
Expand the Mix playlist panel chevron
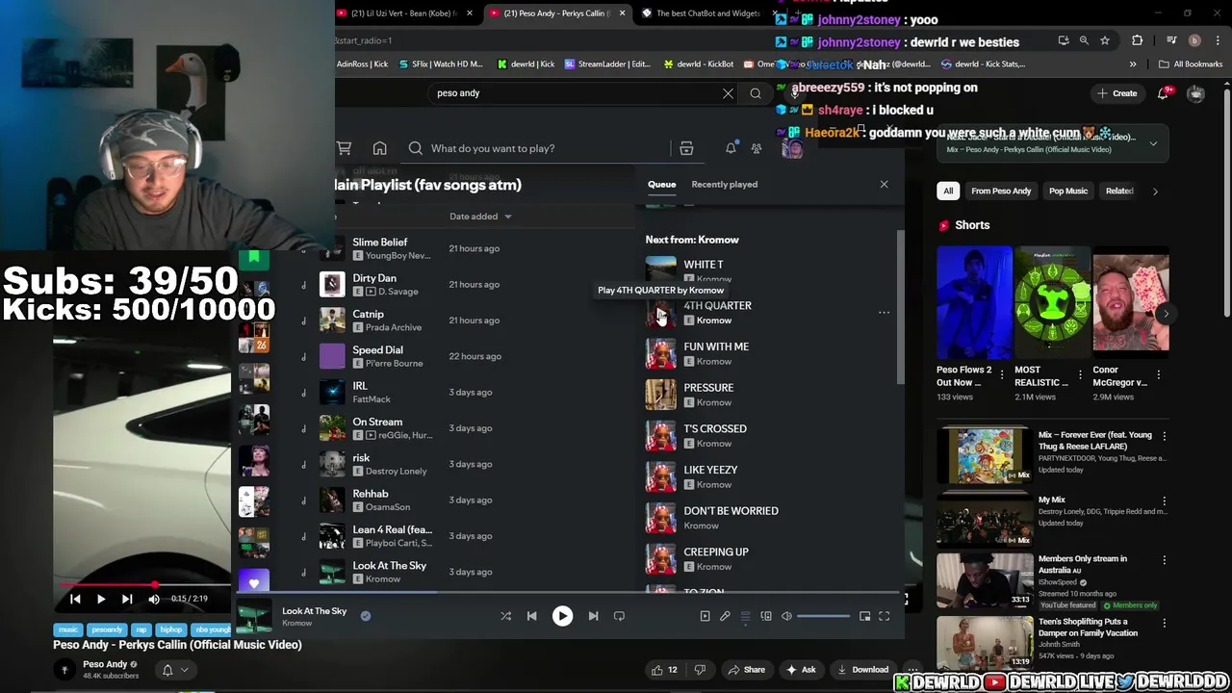tap(1153, 143)
